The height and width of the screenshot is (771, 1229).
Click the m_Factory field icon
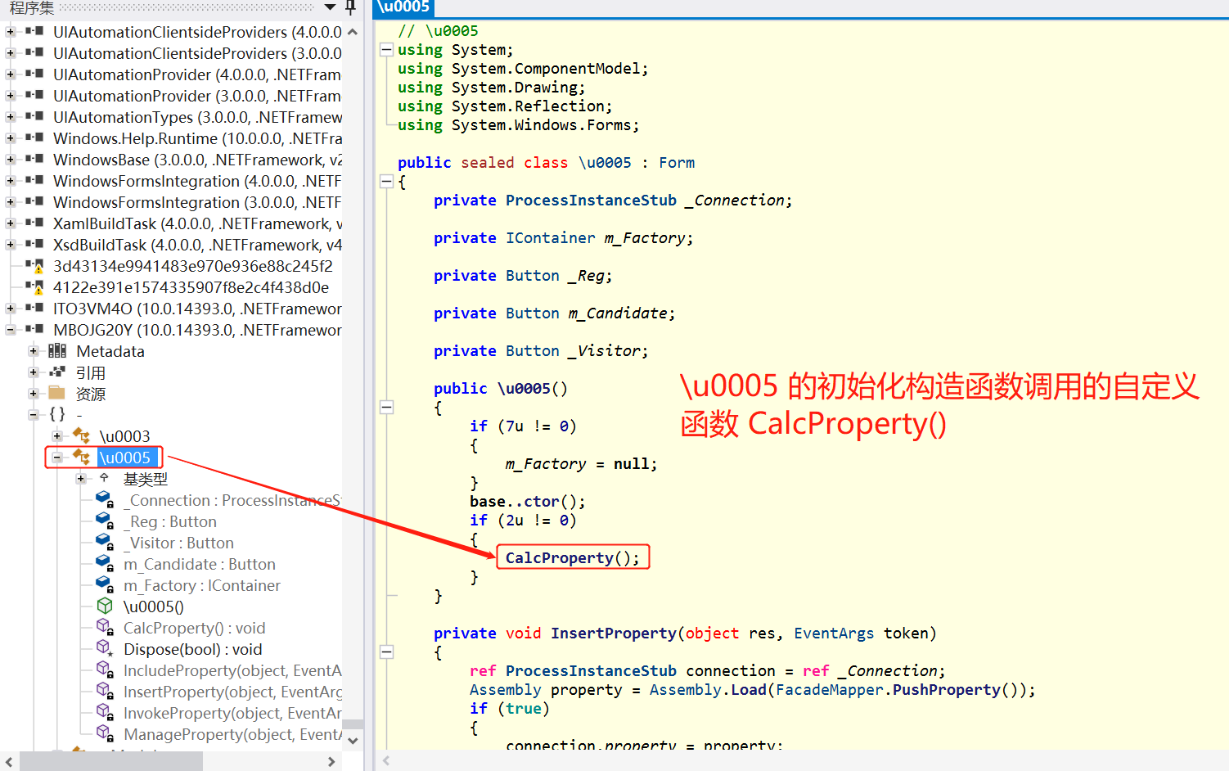(105, 584)
